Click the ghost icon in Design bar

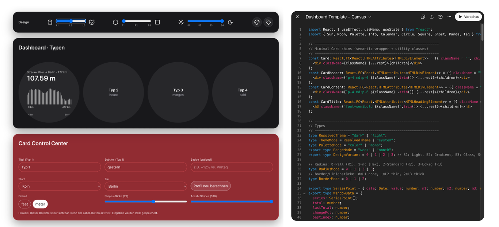point(50,22)
